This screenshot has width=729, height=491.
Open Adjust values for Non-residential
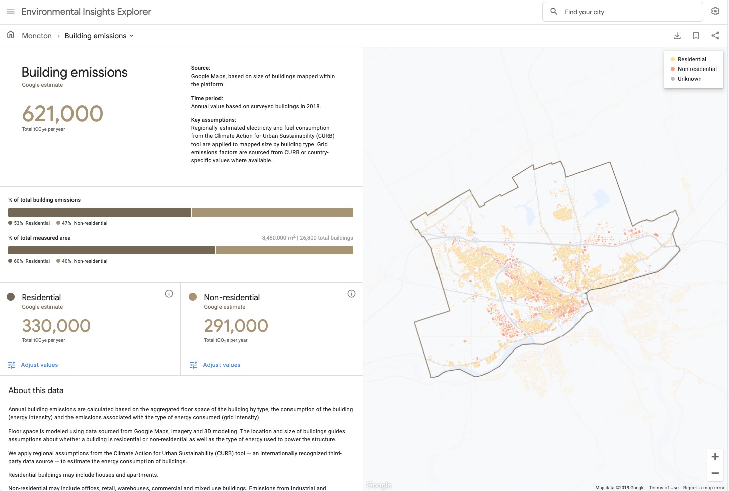click(x=222, y=365)
